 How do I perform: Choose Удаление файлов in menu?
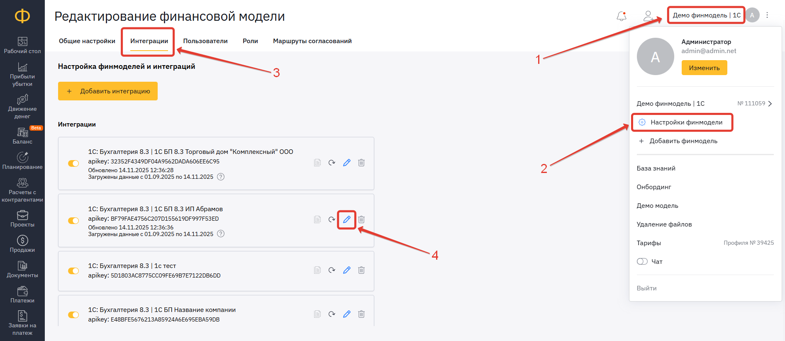pos(664,224)
